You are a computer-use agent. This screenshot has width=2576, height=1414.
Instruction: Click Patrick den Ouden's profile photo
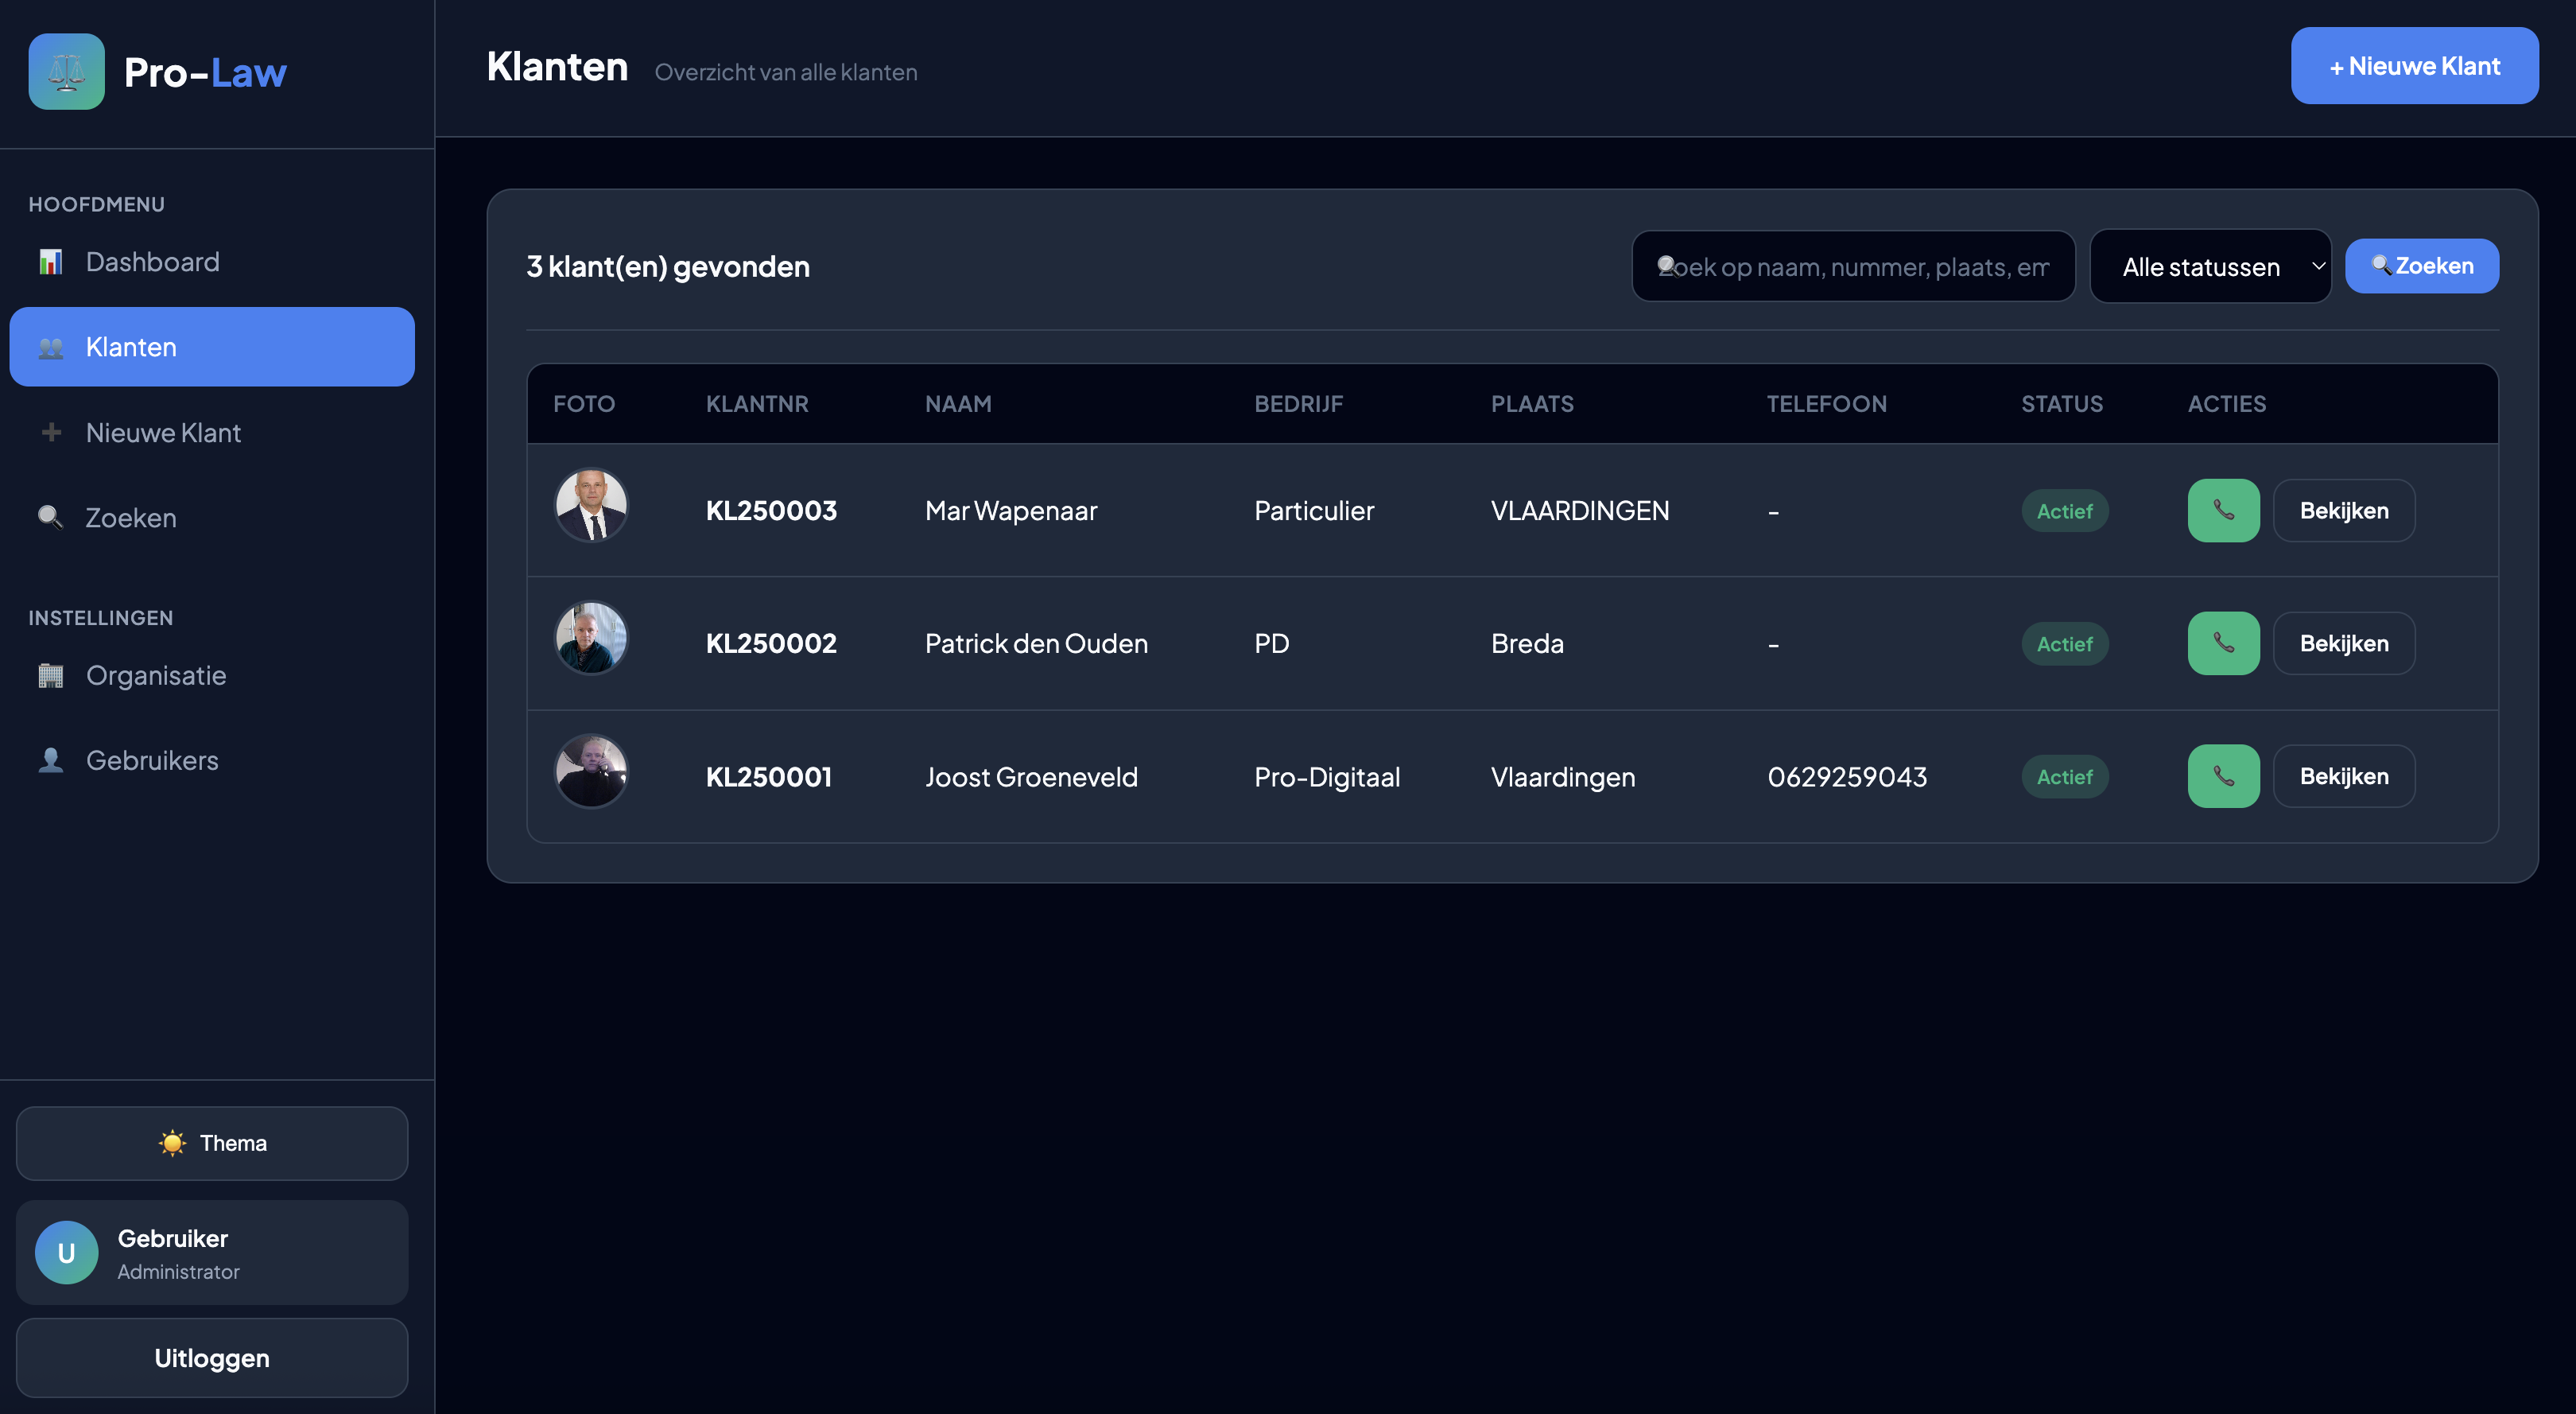coord(591,638)
